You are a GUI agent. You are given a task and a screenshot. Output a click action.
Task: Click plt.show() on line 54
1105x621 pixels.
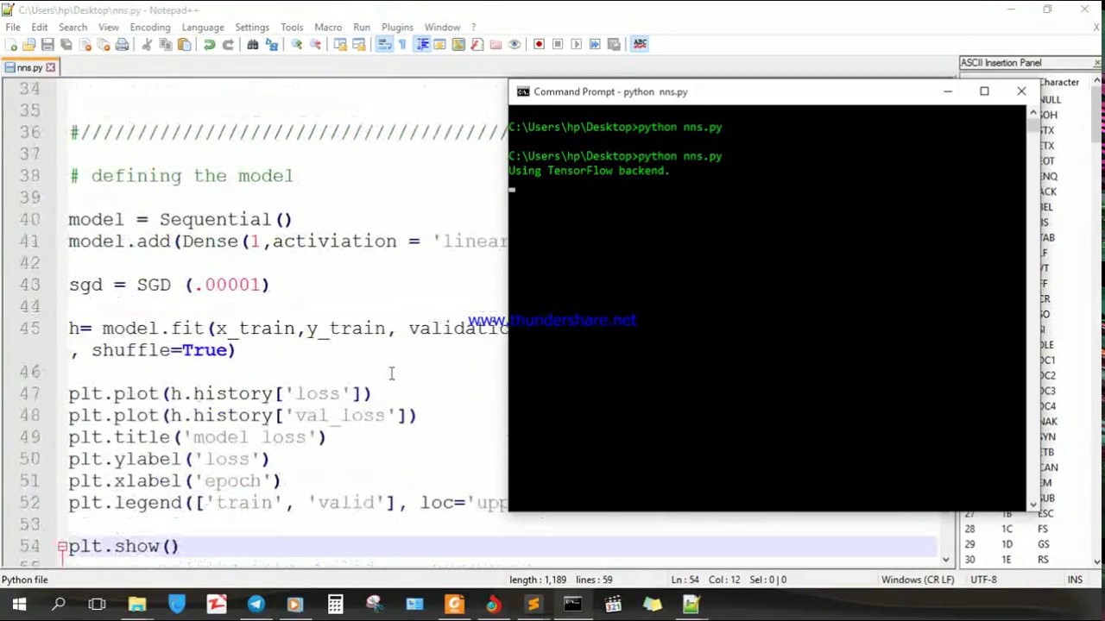click(123, 546)
